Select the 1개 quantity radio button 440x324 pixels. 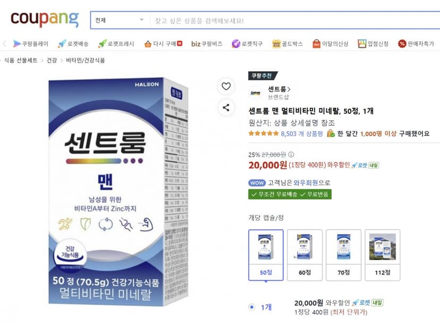tap(252, 307)
